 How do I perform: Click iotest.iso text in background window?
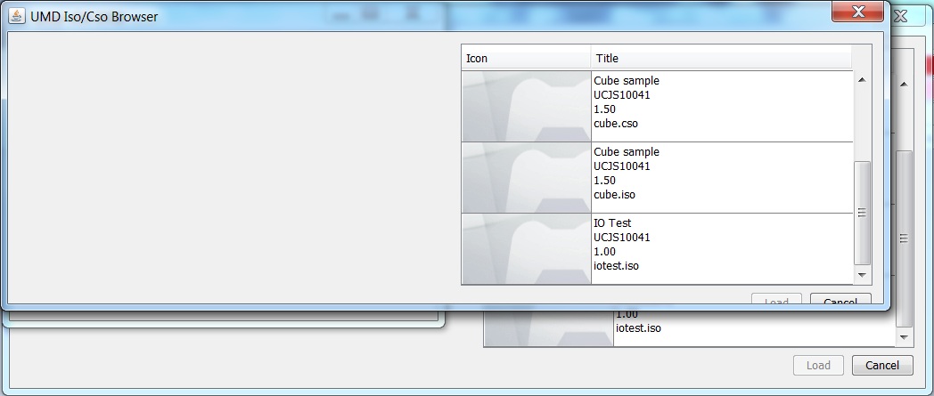click(x=638, y=328)
